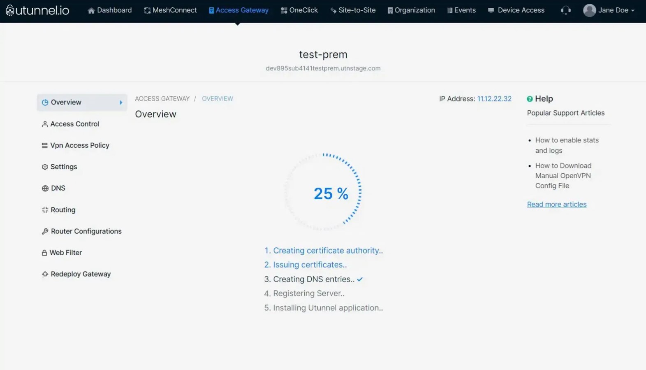Open Events in top navigation

pos(465,10)
